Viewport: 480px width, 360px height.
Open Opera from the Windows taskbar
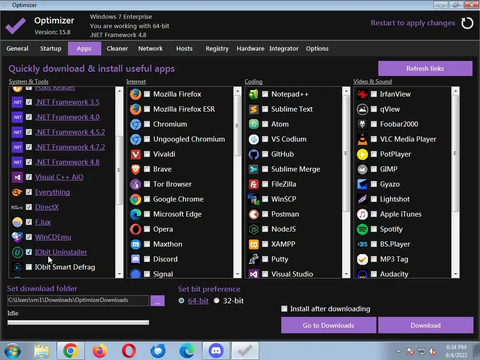(128, 351)
